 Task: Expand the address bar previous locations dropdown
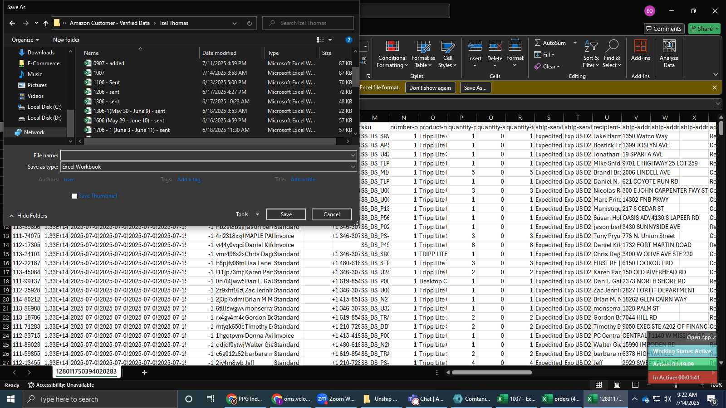[235, 23]
